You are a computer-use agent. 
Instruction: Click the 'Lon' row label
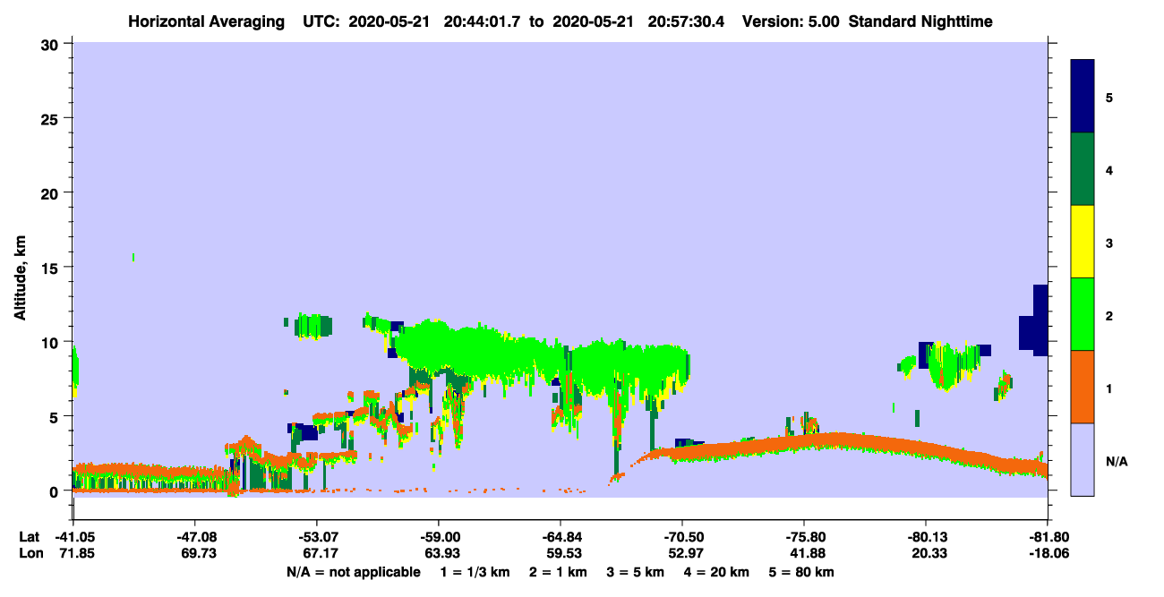[30, 554]
